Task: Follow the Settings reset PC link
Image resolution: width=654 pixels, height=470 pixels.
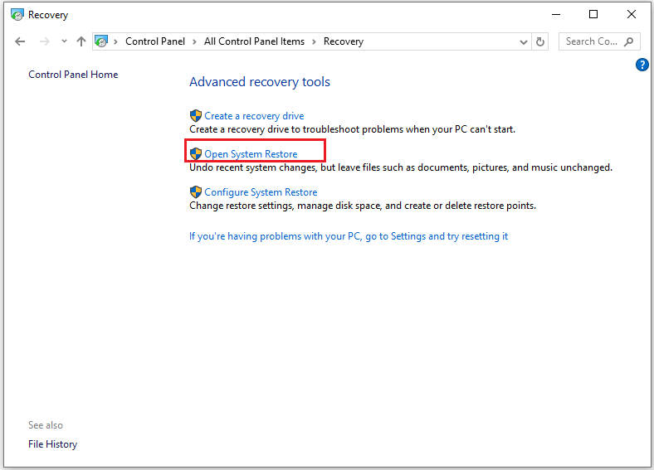Action: [x=348, y=236]
